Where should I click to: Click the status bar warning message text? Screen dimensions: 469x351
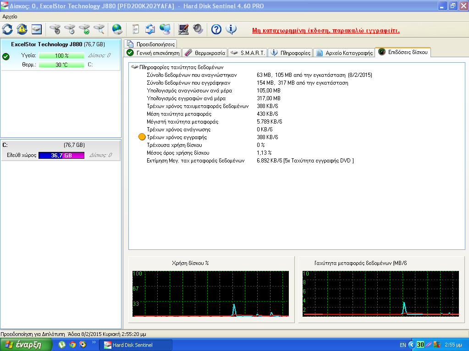coord(73,334)
